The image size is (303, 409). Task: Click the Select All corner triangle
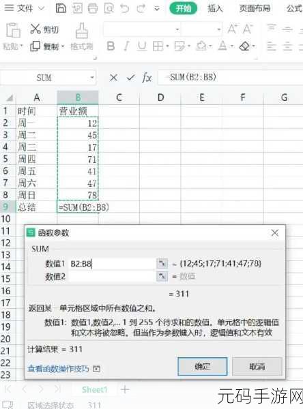pyautogui.click(x=10, y=97)
